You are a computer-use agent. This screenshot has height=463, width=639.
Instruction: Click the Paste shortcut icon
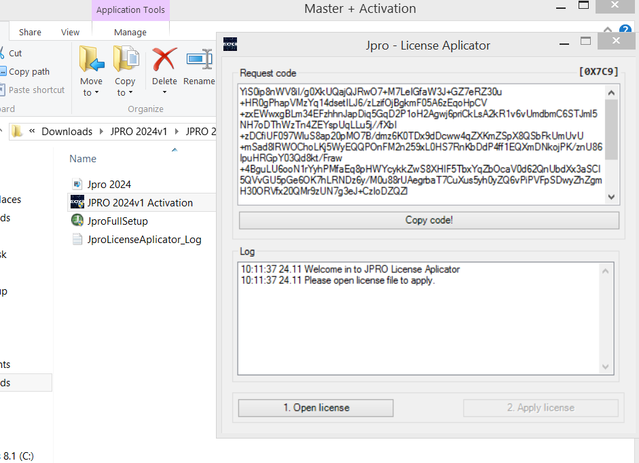(x=2, y=90)
